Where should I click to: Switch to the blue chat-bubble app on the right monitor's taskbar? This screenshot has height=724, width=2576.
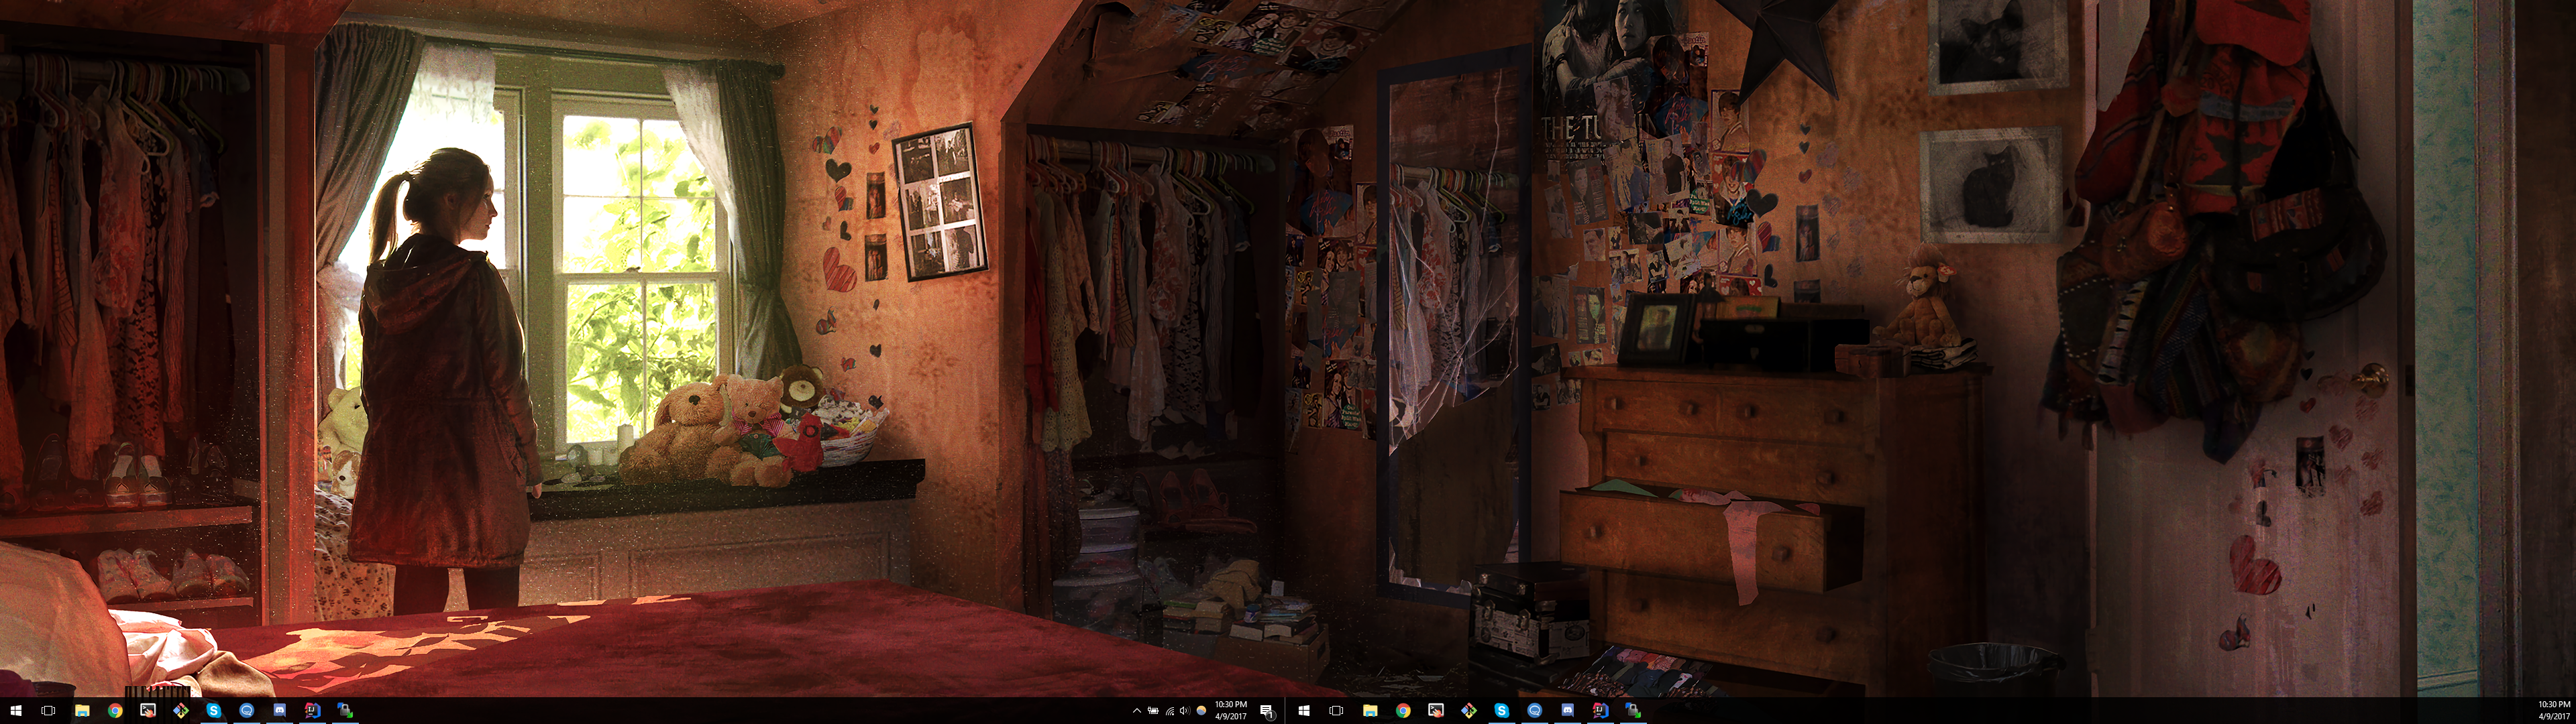(1535, 711)
